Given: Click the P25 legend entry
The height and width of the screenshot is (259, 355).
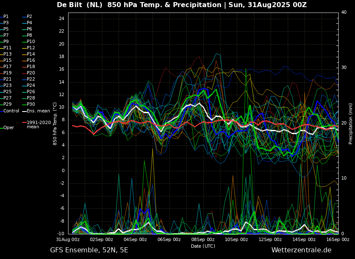Looking at the screenshot, I should tap(8, 92).
